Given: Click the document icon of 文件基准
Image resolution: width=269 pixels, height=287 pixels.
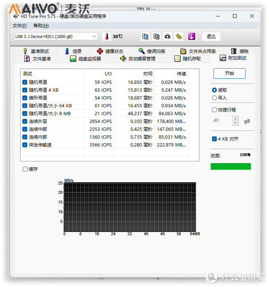Looking at the screenshot, I should point(27,59).
